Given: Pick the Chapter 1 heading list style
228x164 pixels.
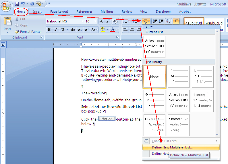Looking at the screenshot, I should pos(179,125).
